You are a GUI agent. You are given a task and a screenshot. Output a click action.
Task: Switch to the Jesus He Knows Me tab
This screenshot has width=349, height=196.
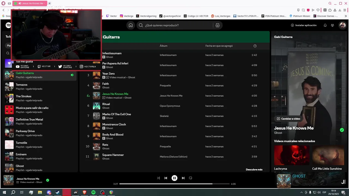pyautogui.click(x=30, y=3)
